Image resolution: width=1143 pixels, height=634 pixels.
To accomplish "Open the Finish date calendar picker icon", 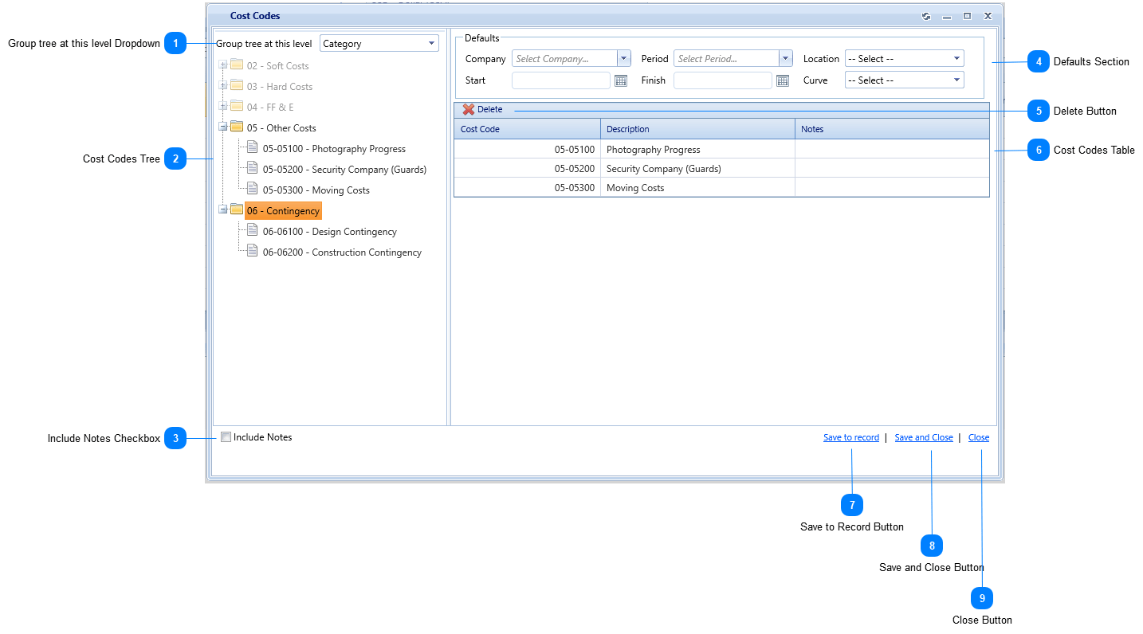I will [782, 80].
